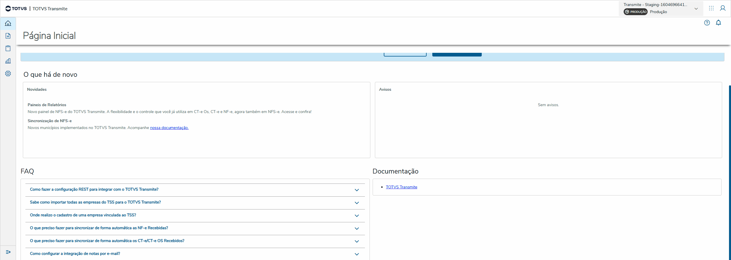Click the TOTVS logo

coord(16,9)
